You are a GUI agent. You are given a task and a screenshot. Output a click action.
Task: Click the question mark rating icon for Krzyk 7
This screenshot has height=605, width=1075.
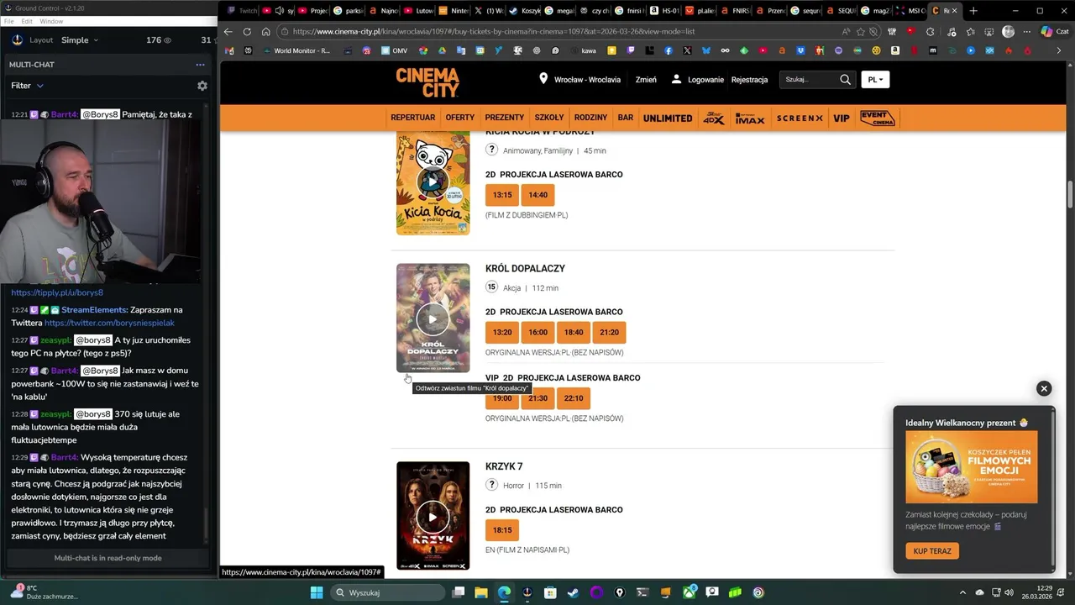click(x=491, y=485)
